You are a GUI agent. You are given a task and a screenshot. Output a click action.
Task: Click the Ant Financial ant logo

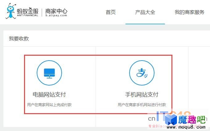tap(11, 11)
